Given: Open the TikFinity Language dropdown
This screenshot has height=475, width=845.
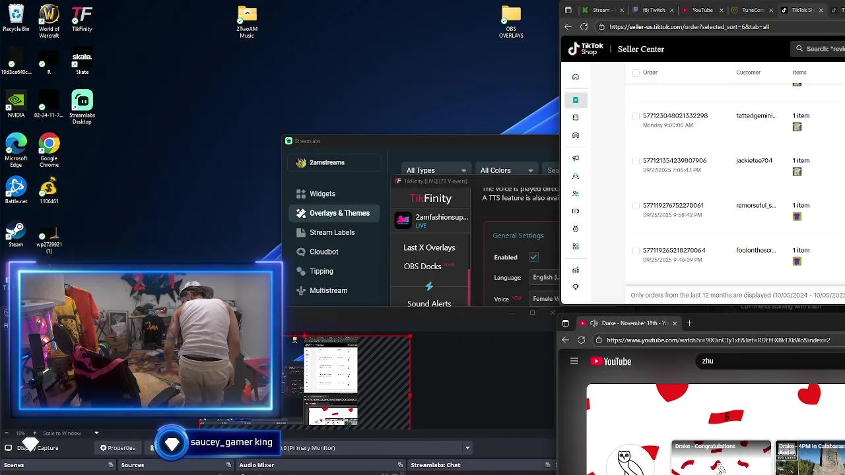Looking at the screenshot, I should [x=545, y=278].
